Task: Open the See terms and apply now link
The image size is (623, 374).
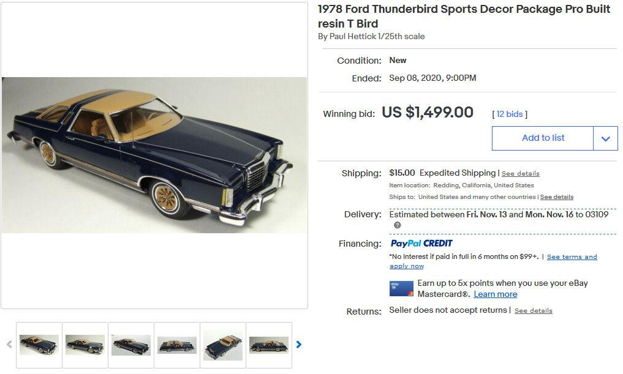Action: tap(572, 256)
